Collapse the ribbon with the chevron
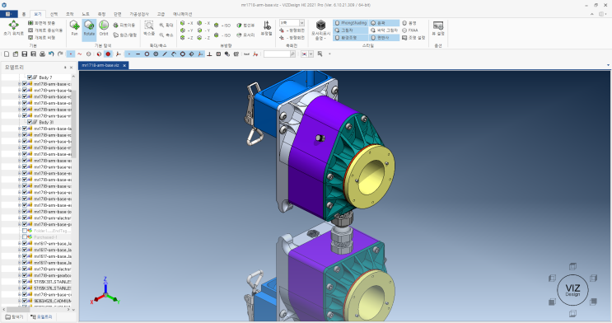The height and width of the screenshot is (323, 612). (x=592, y=14)
